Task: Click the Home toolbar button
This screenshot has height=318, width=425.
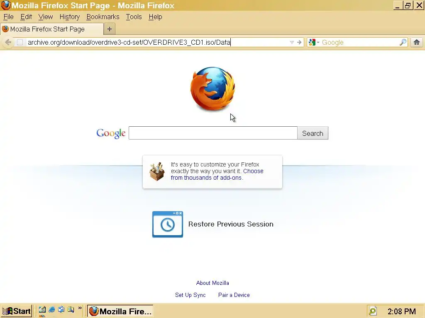Action: click(417, 42)
